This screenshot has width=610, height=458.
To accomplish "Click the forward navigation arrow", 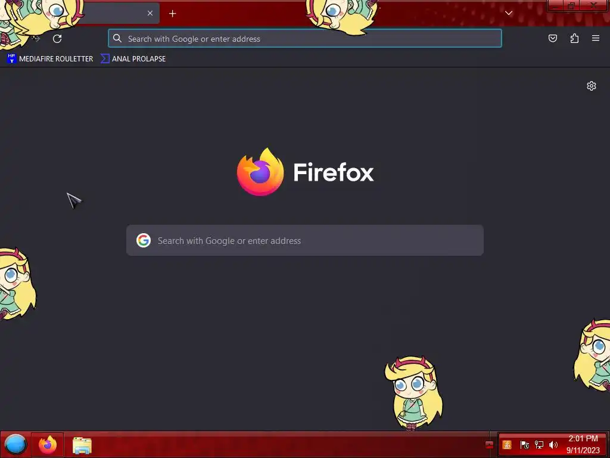I will click(x=36, y=38).
